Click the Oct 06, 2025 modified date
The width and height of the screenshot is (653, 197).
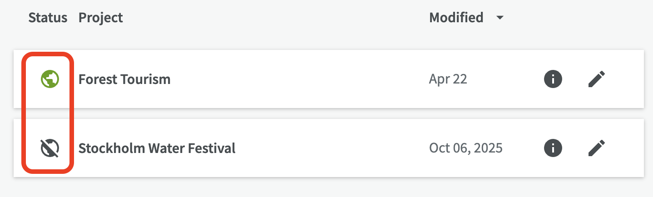tap(465, 148)
